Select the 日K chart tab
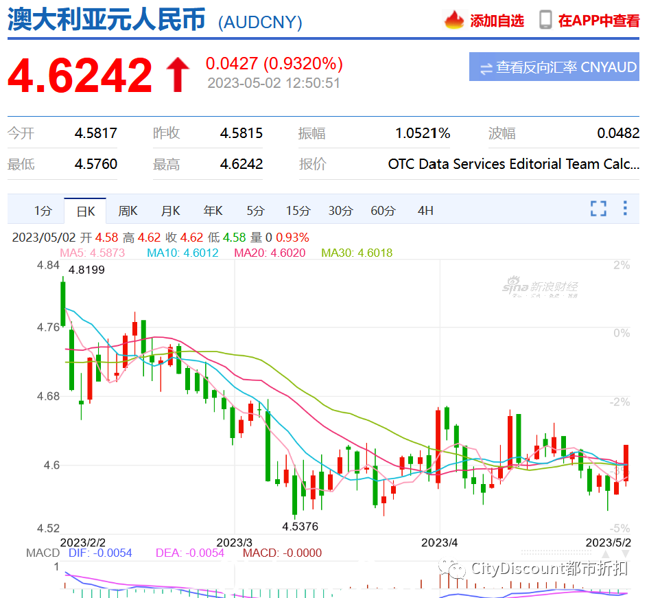Screen dimensions: 649x598 85,211
